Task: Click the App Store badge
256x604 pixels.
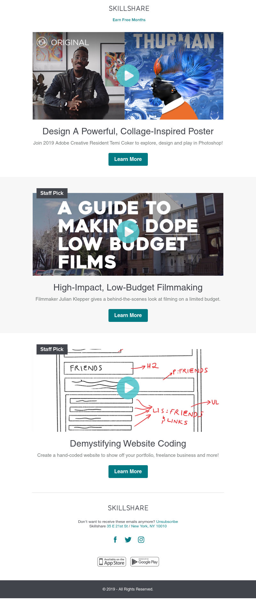Action: click(112, 562)
